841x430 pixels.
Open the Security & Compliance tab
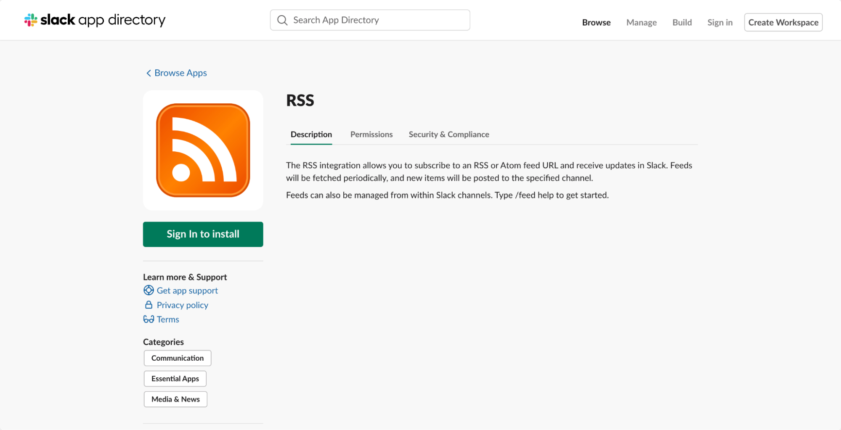(x=449, y=135)
